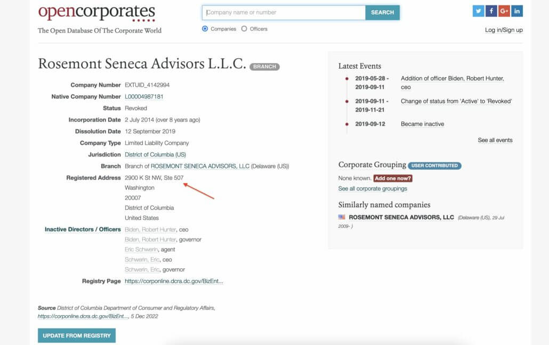The image size is (549, 345).
Task: Open the District of Columbia (US) jurisdiction link
Action: (x=155, y=154)
